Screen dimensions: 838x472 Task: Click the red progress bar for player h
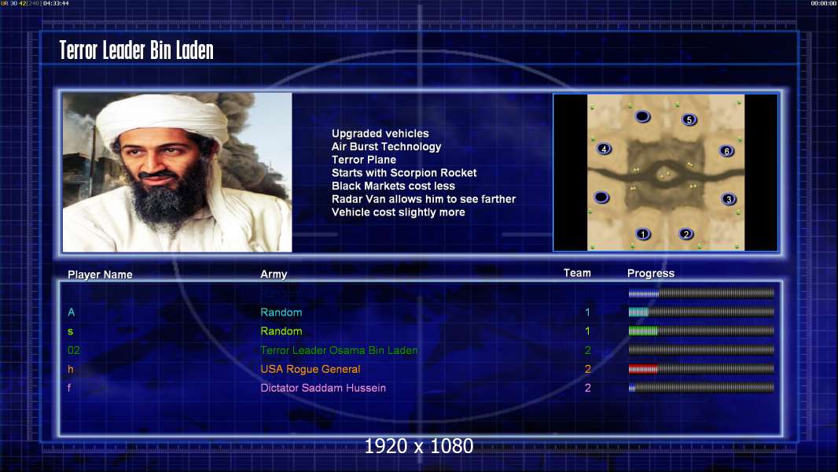(x=701, y=369)
